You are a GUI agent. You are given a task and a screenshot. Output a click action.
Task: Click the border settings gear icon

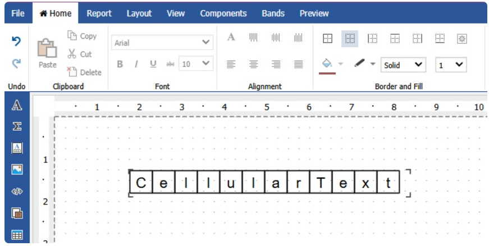tap(463, 38)
